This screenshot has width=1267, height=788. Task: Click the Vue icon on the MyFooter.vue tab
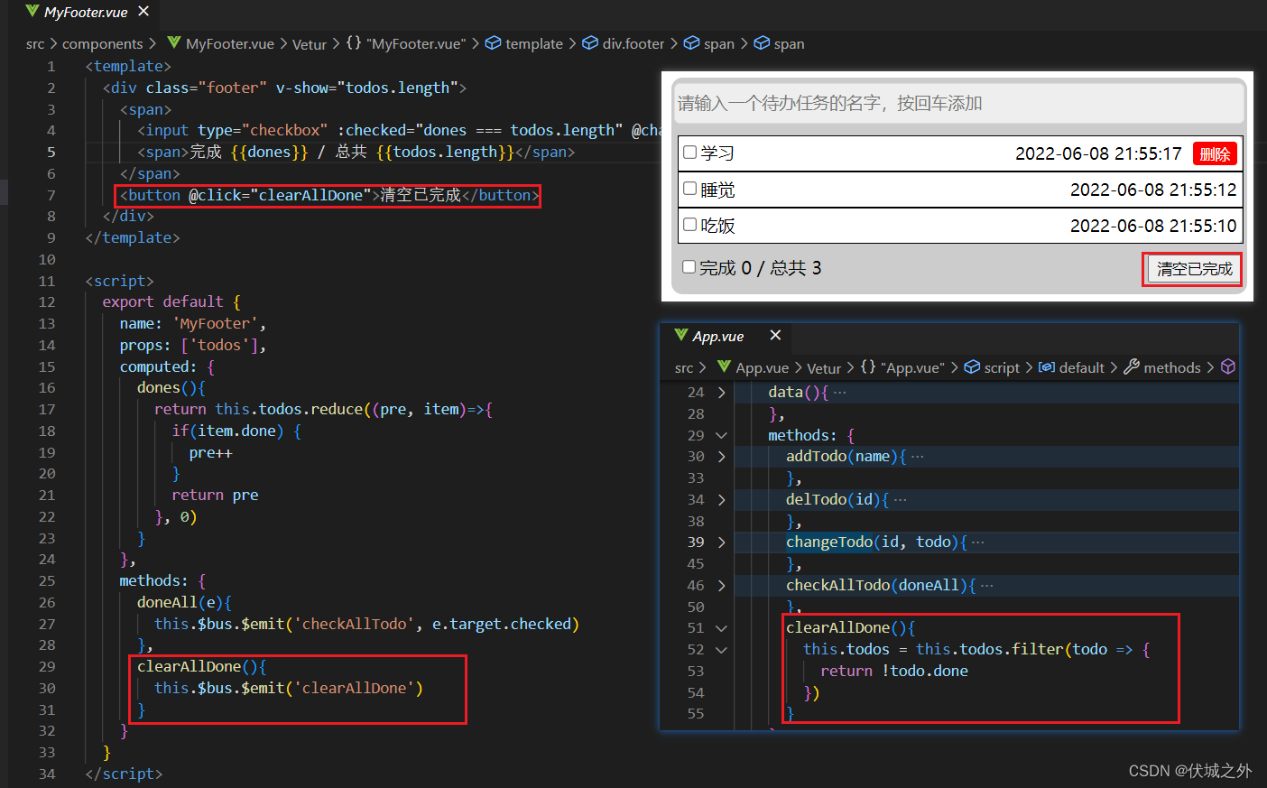pyautogui.click(x=31, y=13)
